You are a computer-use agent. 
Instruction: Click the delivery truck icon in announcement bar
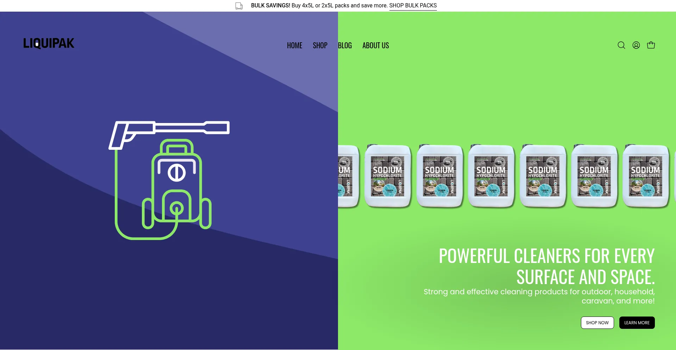coord(239,6)
